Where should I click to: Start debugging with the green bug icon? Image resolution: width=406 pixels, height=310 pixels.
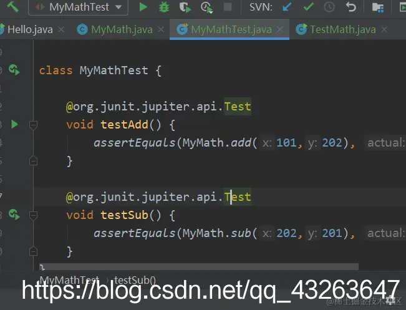tap(164, 7)
